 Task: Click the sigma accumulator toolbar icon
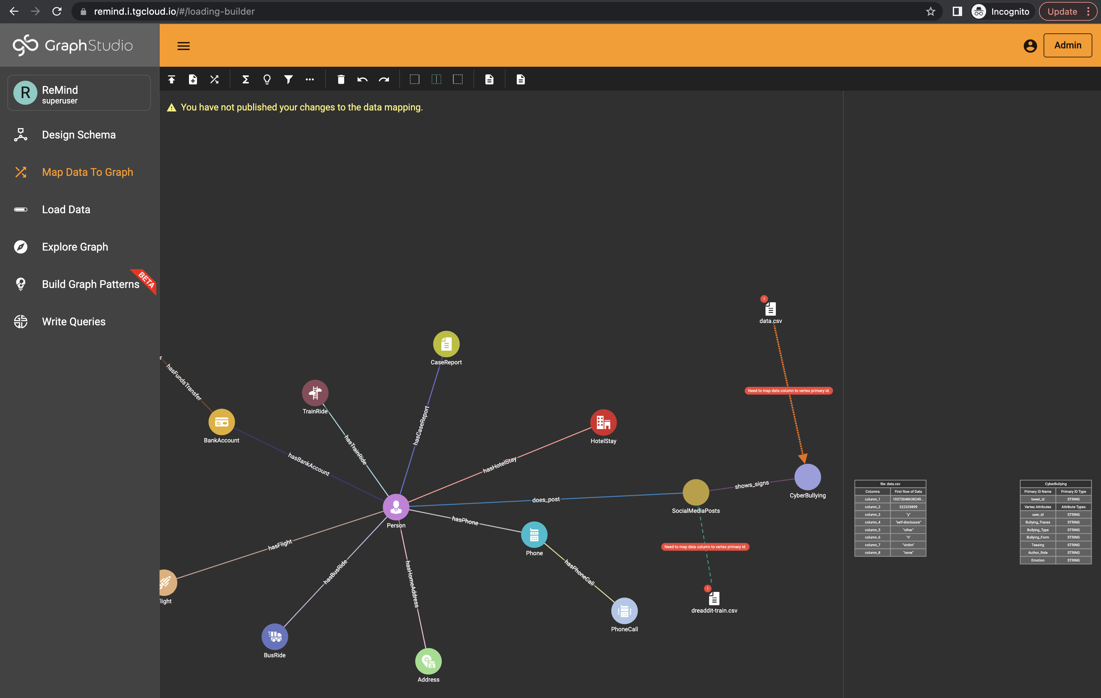(x=245, y=79)
